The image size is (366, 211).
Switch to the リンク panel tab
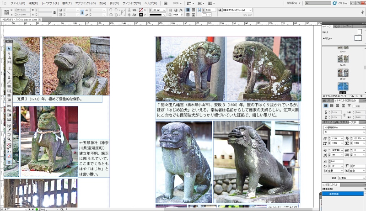(x=337, y=26)
